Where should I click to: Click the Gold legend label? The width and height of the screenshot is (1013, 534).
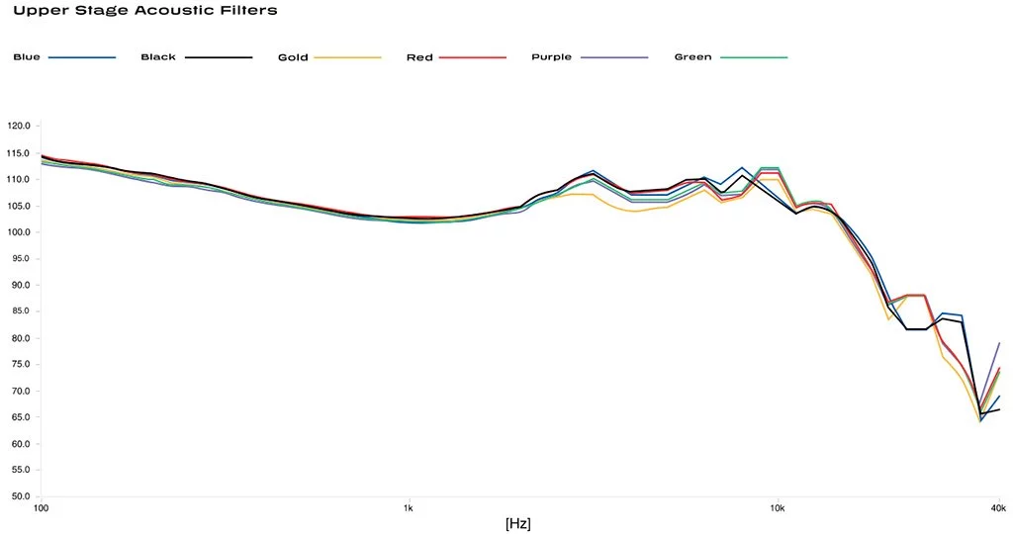pyautogui.click(x=293, y=57)
